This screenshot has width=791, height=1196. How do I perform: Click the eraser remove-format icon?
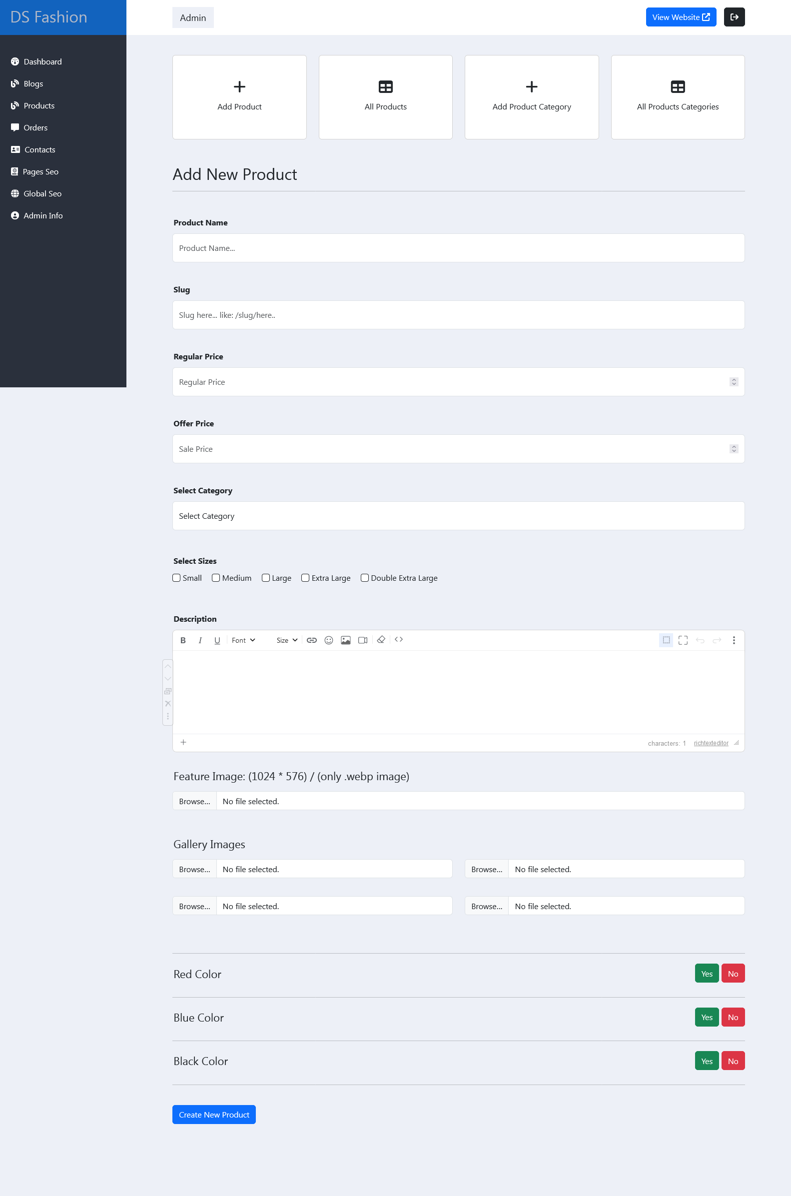381,640
